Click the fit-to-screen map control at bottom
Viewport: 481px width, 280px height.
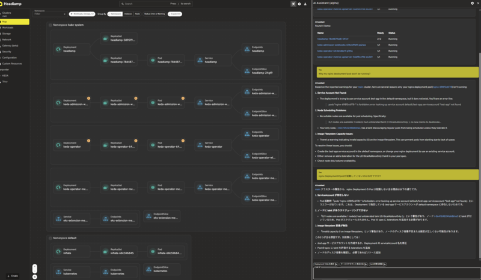(x=35, y=276)
